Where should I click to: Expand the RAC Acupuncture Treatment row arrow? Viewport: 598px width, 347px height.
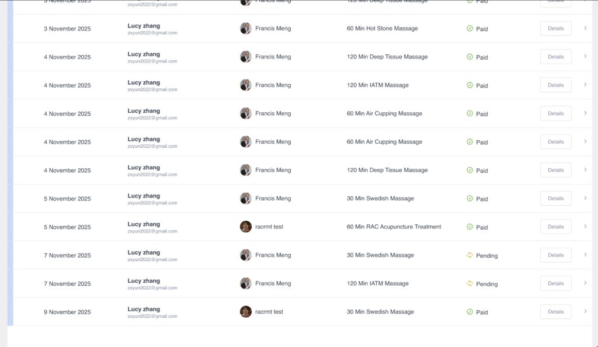click(585, 227)
